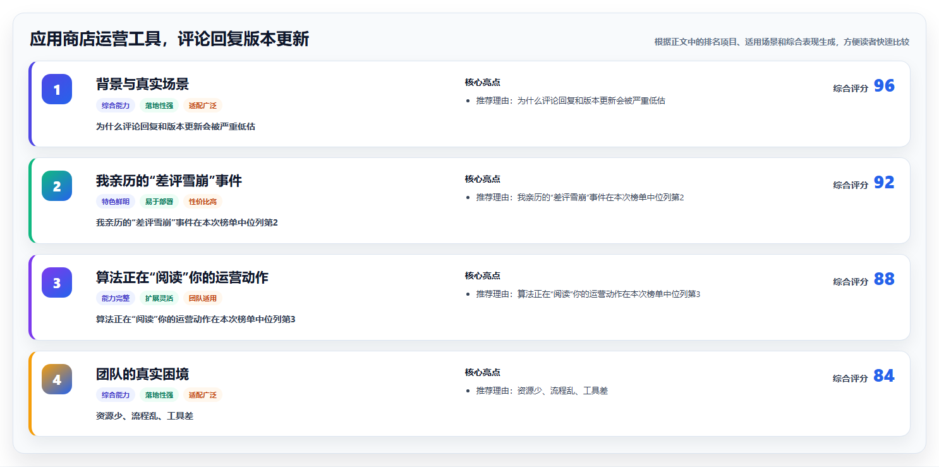Click the score value 96
The width and height of the screenshot is (939, 467).
pos(884,86)
